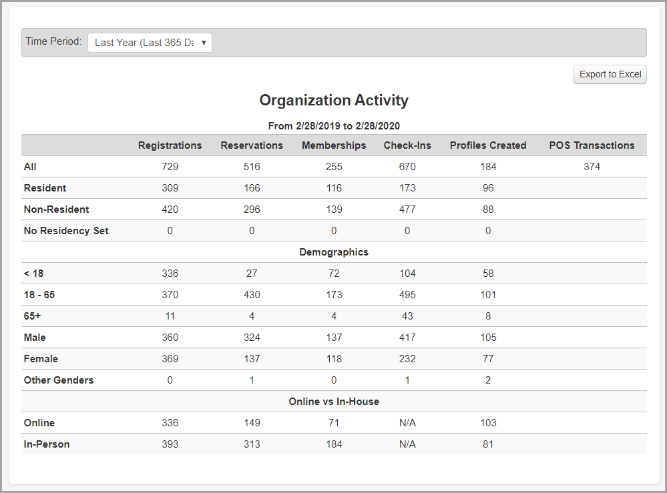This screenshot has width=667, height=493.
Task: Select the Non-Resident row label
Action: click(x=56, y=209)
